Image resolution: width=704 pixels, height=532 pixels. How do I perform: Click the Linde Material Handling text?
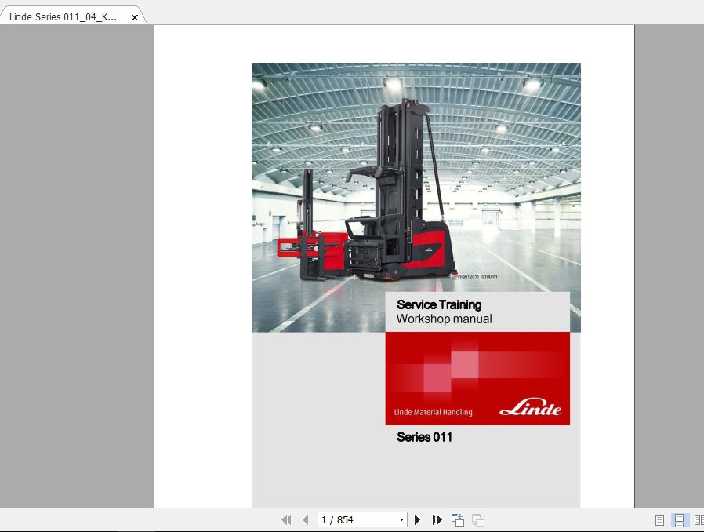[x=433, y=412]
